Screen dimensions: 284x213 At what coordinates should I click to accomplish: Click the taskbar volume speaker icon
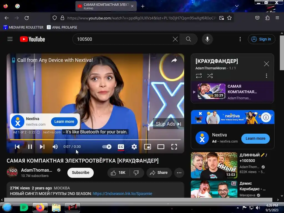click(x=258, y=208)
